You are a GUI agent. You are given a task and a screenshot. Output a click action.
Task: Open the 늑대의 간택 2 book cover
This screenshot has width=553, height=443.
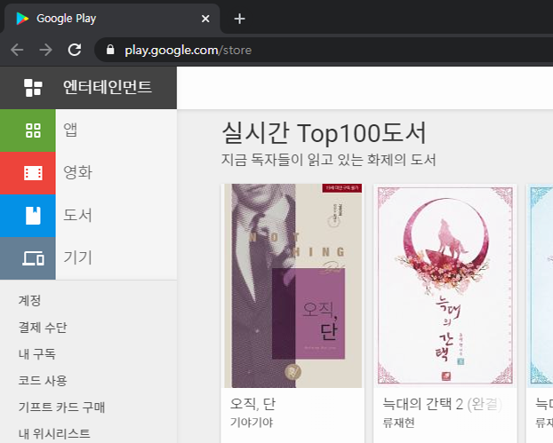445,286
